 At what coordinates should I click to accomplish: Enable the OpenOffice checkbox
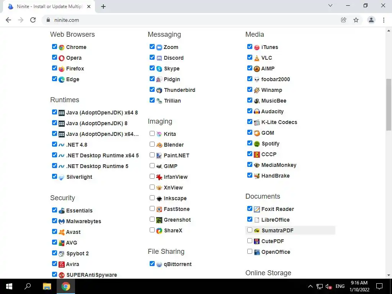pyautogui.click(x=250, y=252)
